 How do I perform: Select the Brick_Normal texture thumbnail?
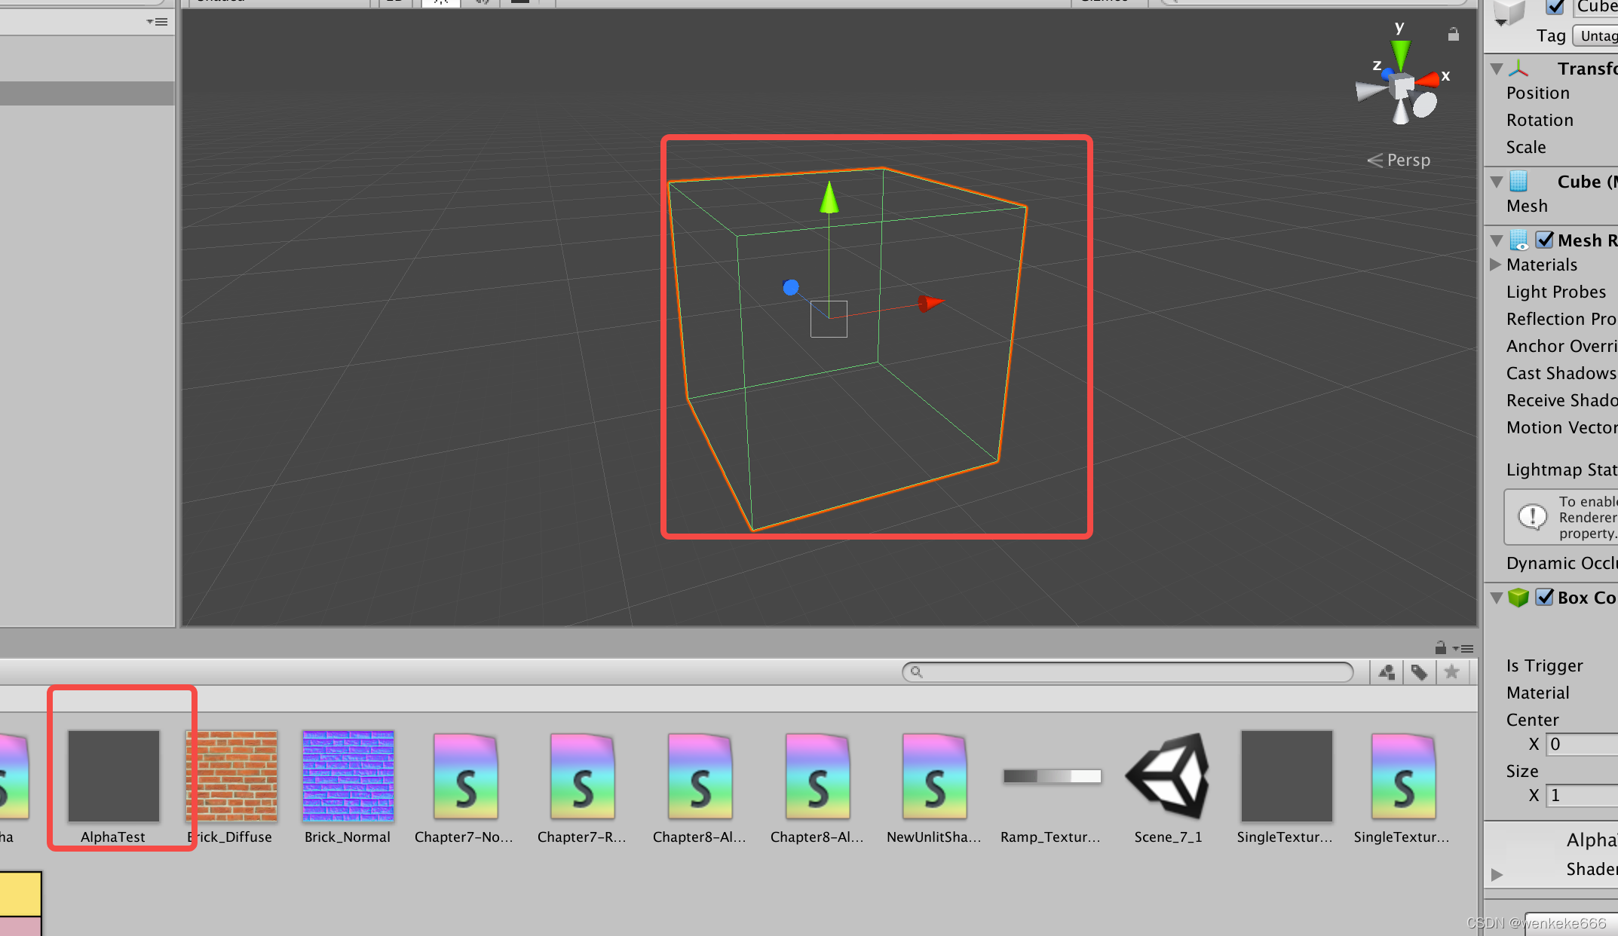348,776
